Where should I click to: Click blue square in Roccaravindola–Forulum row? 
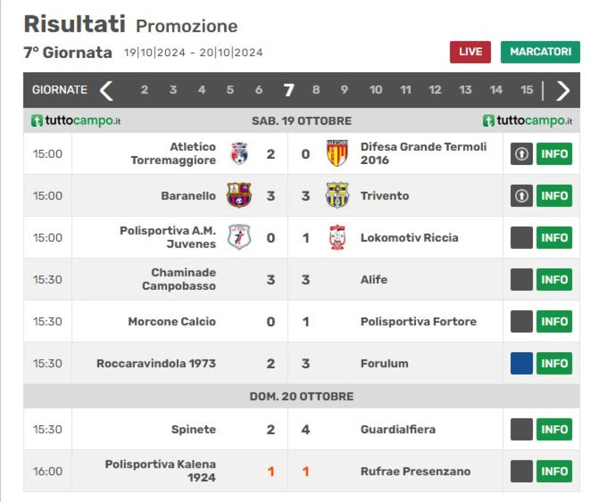(x=521, y=363)
